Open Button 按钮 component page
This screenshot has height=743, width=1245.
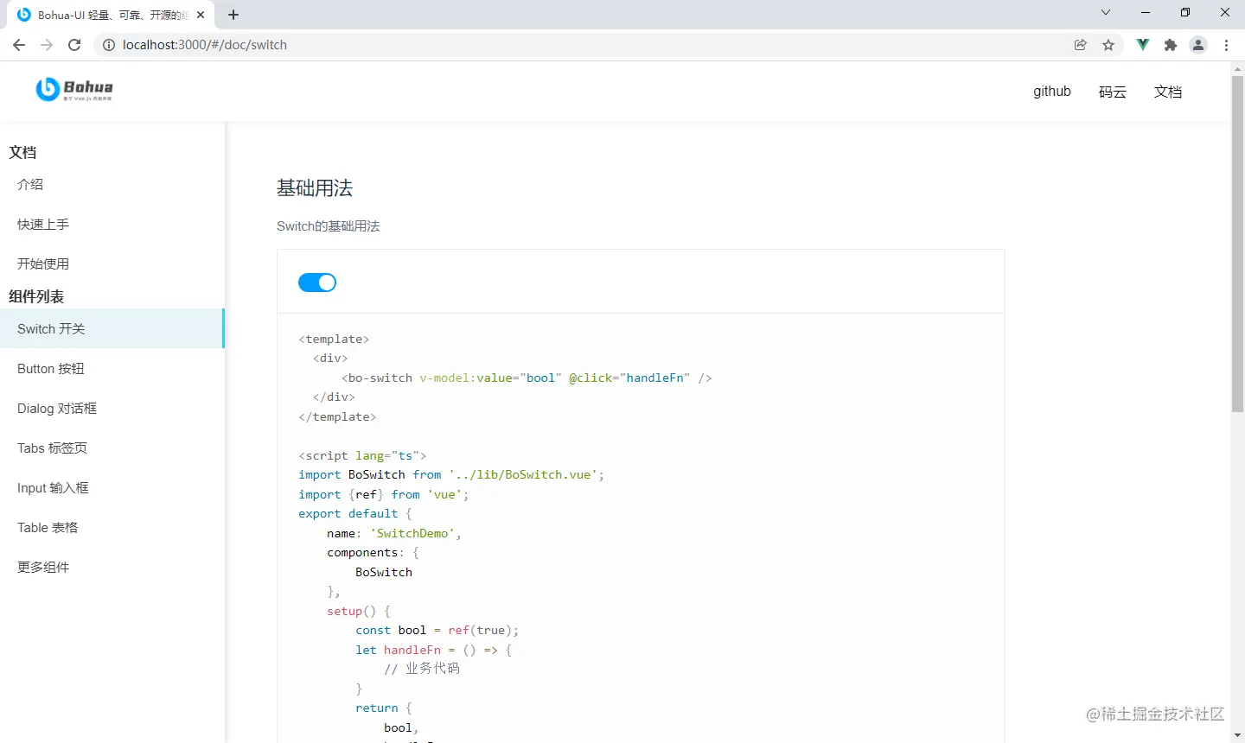point(112,368)
